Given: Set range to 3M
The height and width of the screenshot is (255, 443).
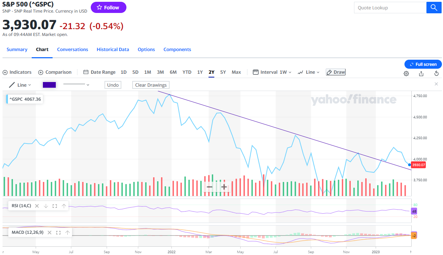Looking at the screenshot, I should click(x=160, y=72).
